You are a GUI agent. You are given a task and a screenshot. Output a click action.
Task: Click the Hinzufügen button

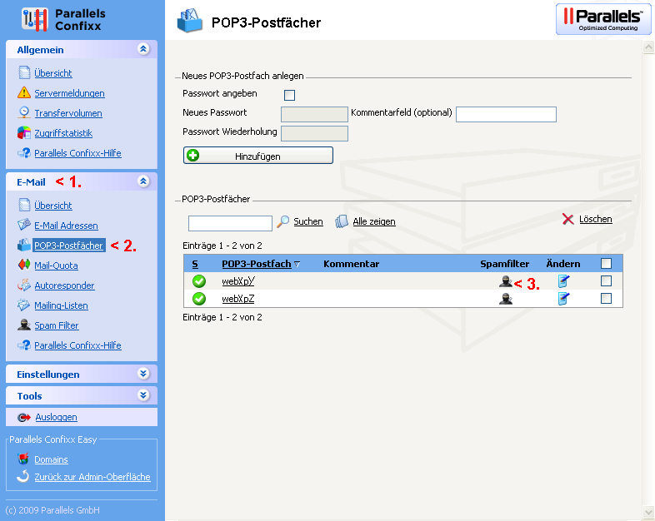(x=258, y=156)
